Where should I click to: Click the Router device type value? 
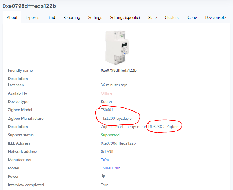(106, 101)
